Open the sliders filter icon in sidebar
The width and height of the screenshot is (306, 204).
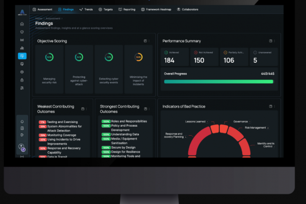coord(22,88)
